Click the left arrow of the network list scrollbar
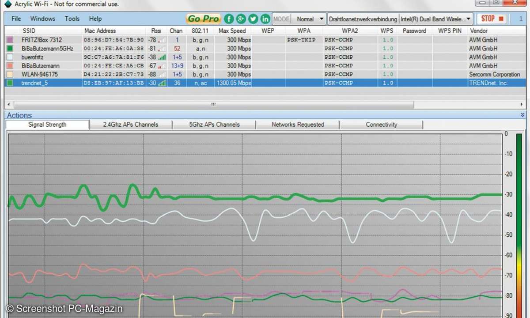 [x=9, y=105]
